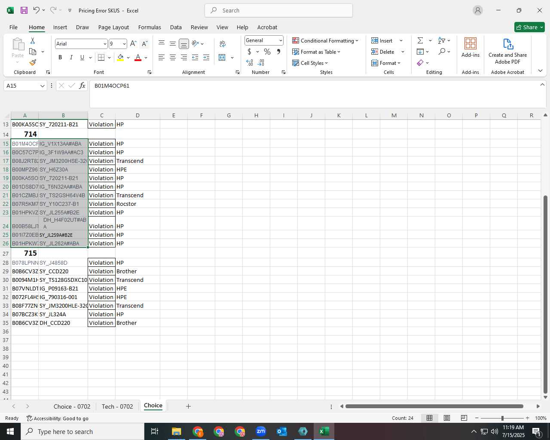Select Middle Align vertical alignment
The height and width of the screenshot is (440, 550).
point(173,44)
